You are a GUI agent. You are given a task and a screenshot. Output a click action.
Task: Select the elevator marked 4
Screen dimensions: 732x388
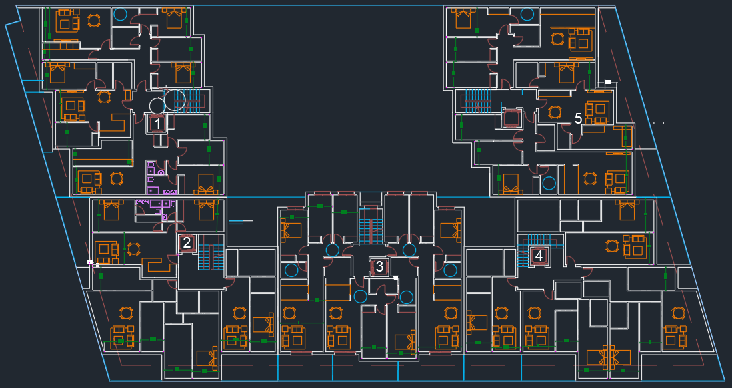coord(539,255)
